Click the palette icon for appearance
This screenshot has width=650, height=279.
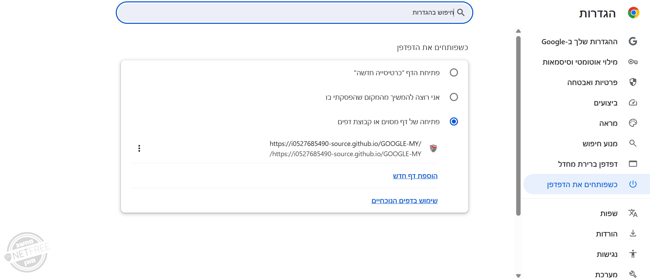tap(633, 123)
